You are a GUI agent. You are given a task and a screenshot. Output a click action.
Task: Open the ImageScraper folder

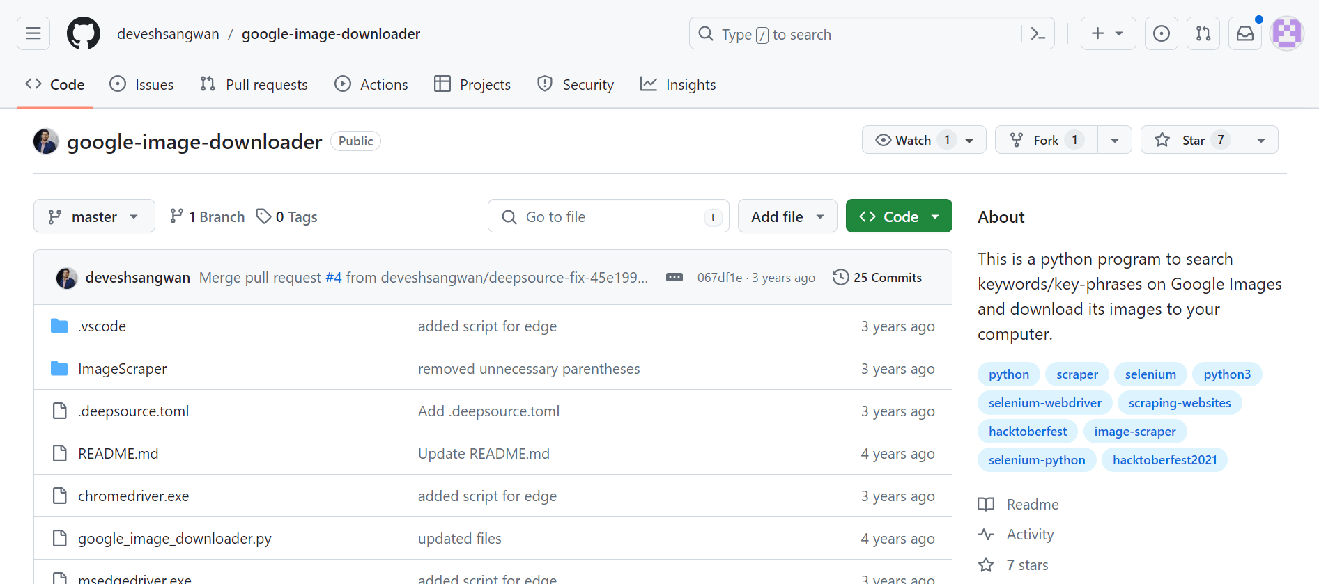(x=123, y=369)
